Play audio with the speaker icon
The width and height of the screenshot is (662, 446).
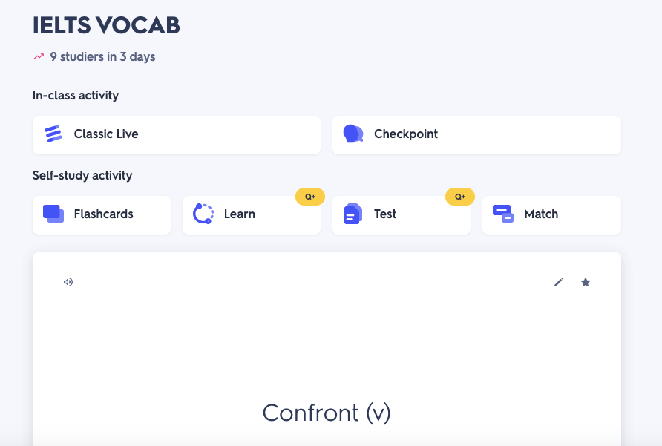coord(68,282)
